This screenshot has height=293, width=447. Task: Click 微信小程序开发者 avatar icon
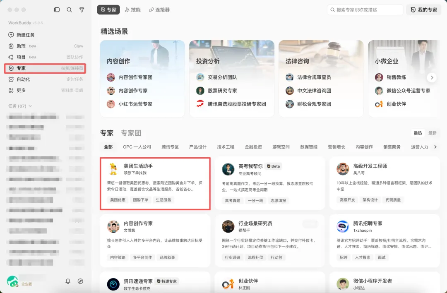(343, 284)
